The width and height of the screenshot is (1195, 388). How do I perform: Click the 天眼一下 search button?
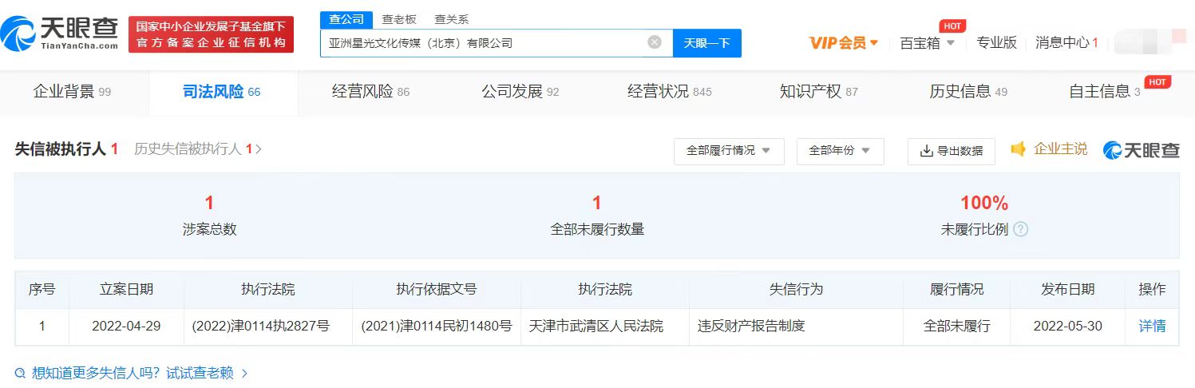click(x=707, y=43)
